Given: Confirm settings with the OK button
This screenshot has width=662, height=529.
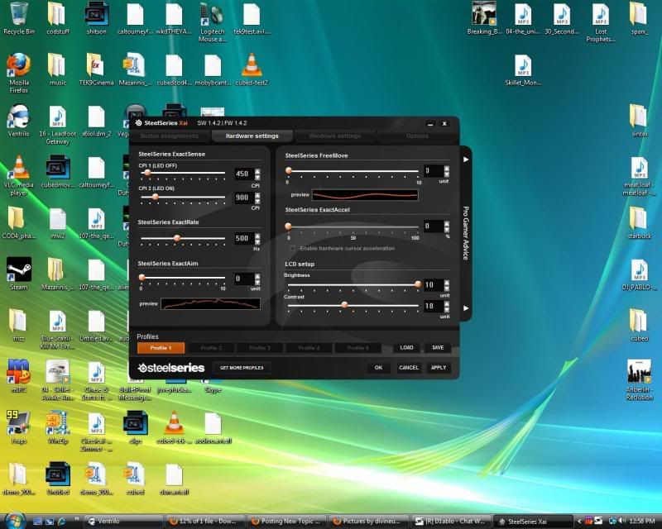Looking at the screenshot, I should (x=378, y=368).
